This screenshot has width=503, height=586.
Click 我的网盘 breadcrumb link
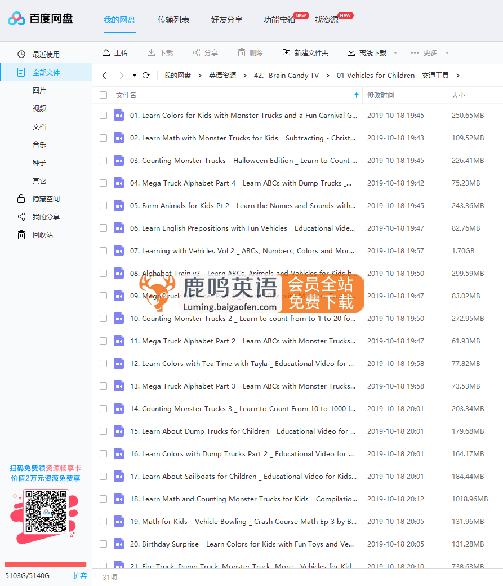pos(177,76)
